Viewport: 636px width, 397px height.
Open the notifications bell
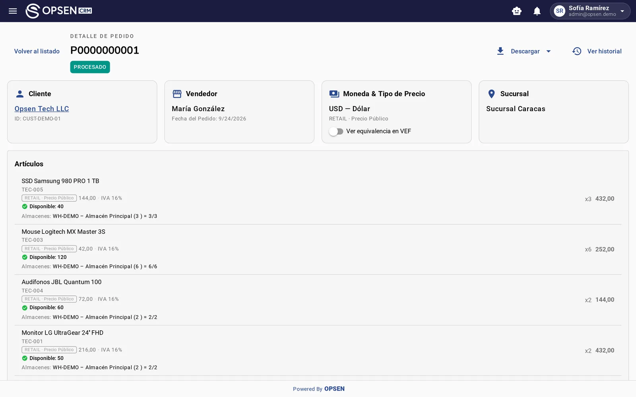537,11
